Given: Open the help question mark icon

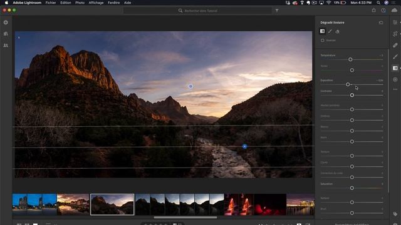Looking at the screenshot, I should (383, 10).
